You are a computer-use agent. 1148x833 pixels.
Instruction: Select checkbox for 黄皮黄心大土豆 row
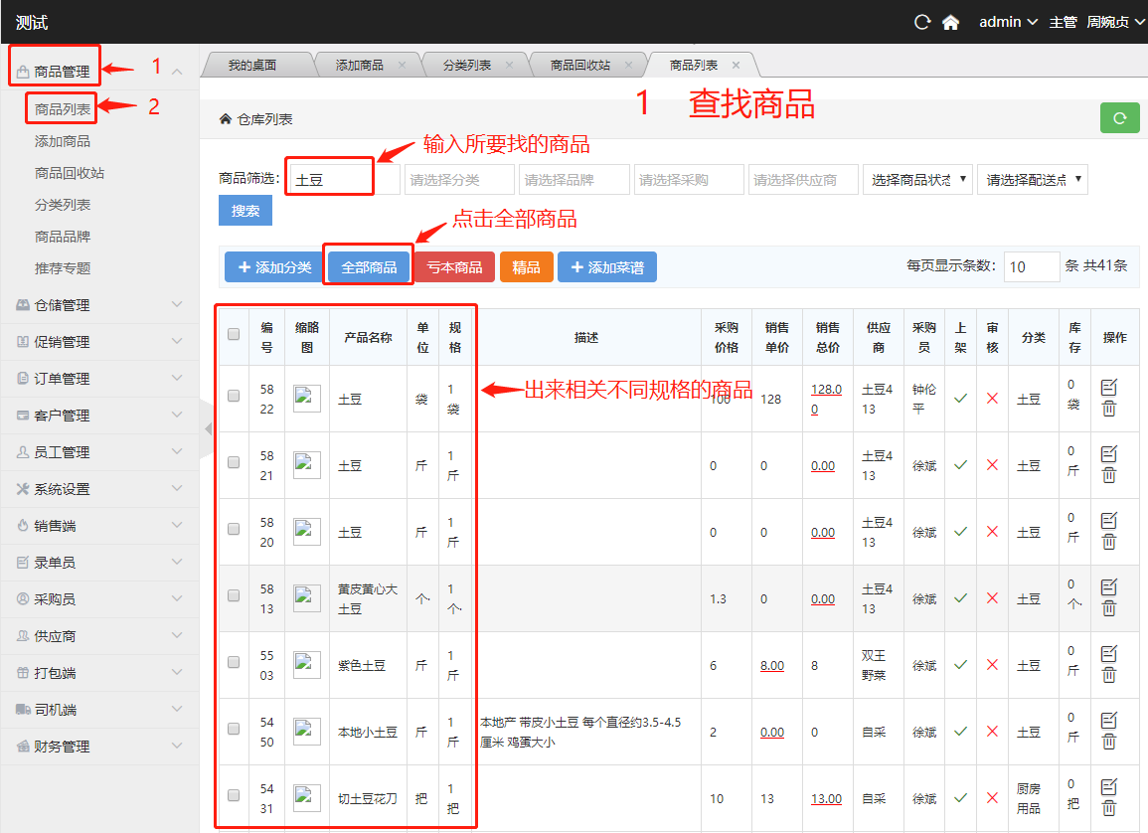(x=234, y=595)
